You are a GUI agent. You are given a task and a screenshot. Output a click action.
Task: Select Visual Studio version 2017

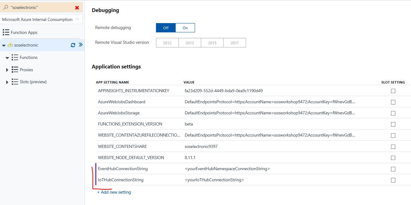(x=235, y=43)
